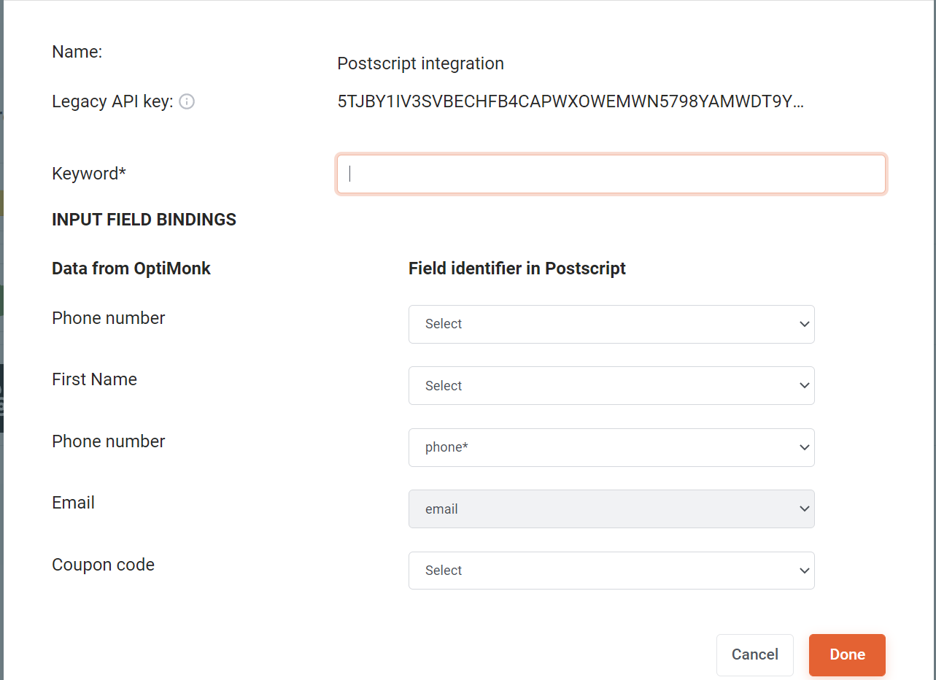Click the INPUT FIELD BINDINGS heading
This screenshot has height=680, width=936.
coord(144,220)
